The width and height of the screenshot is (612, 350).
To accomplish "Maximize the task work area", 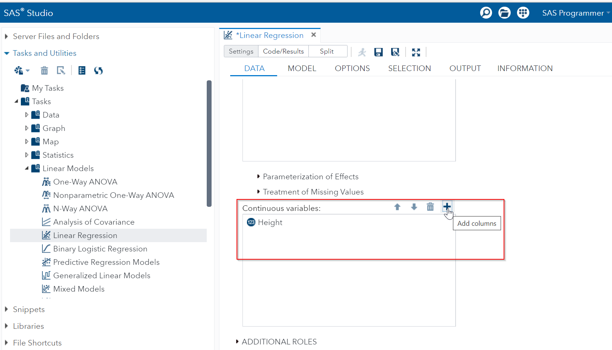I will coord(416,52).
